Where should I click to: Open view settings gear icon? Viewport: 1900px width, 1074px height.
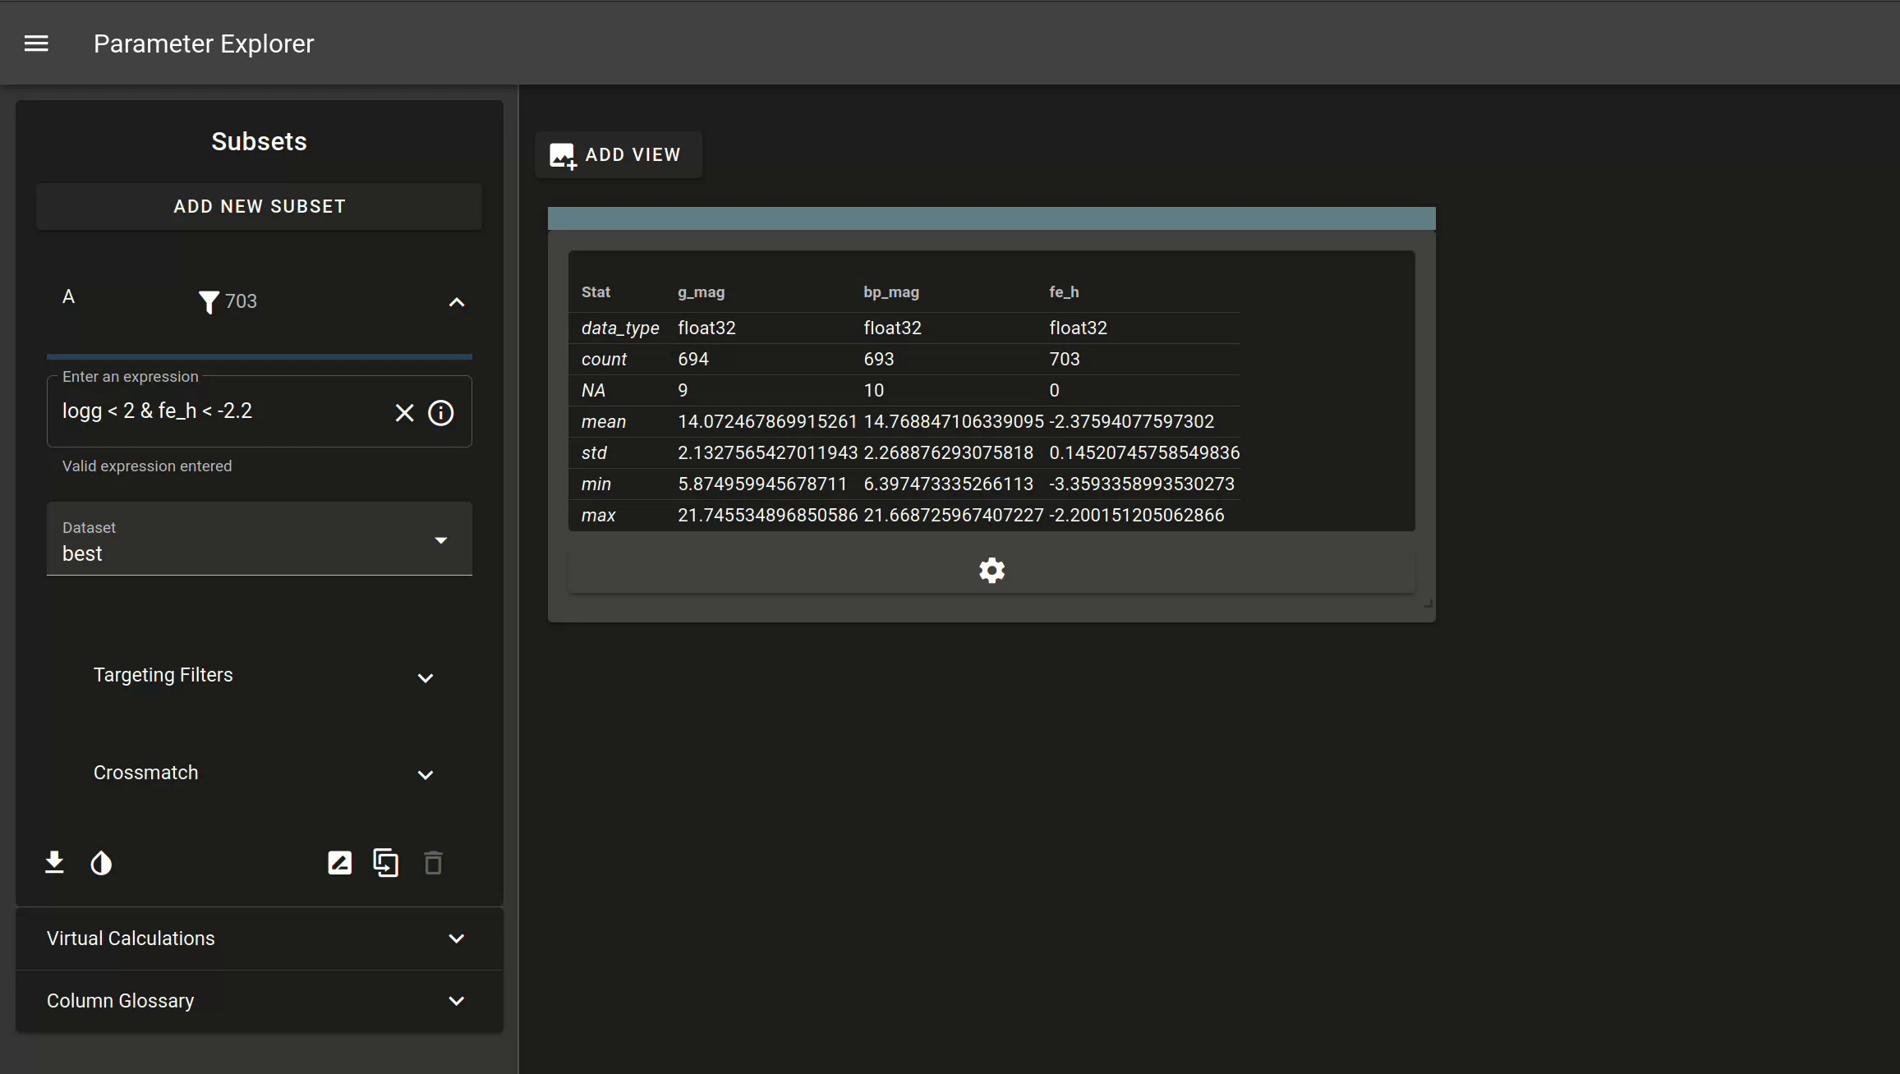992,570
